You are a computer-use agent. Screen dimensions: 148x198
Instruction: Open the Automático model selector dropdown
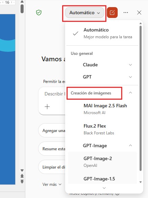pos(85,13)
